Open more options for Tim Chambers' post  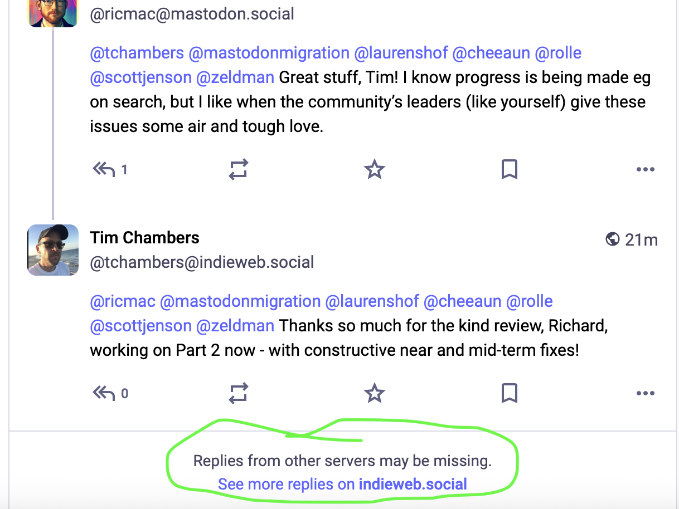click(x=645, y=394)
